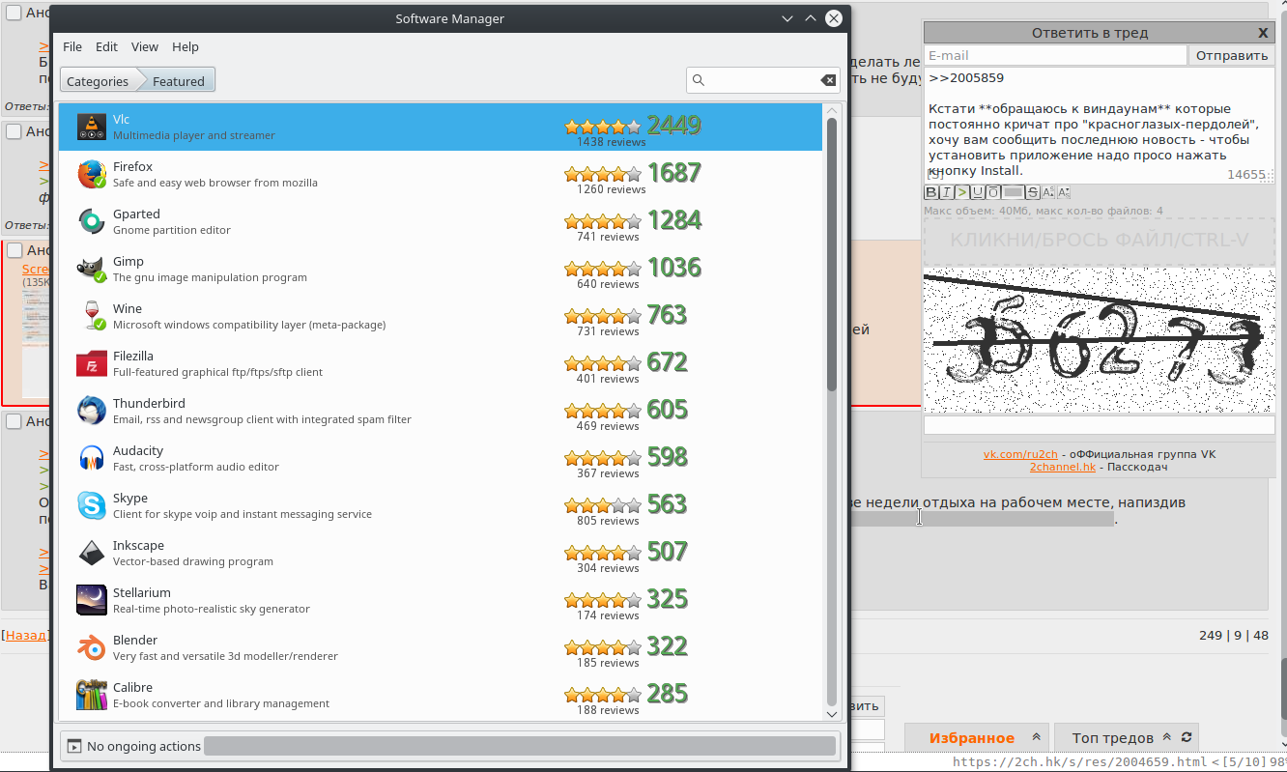Viewport: 1287px width, 772px height.
Task: Tick the topmost post checkbox in browser
Action: (14, 13)
